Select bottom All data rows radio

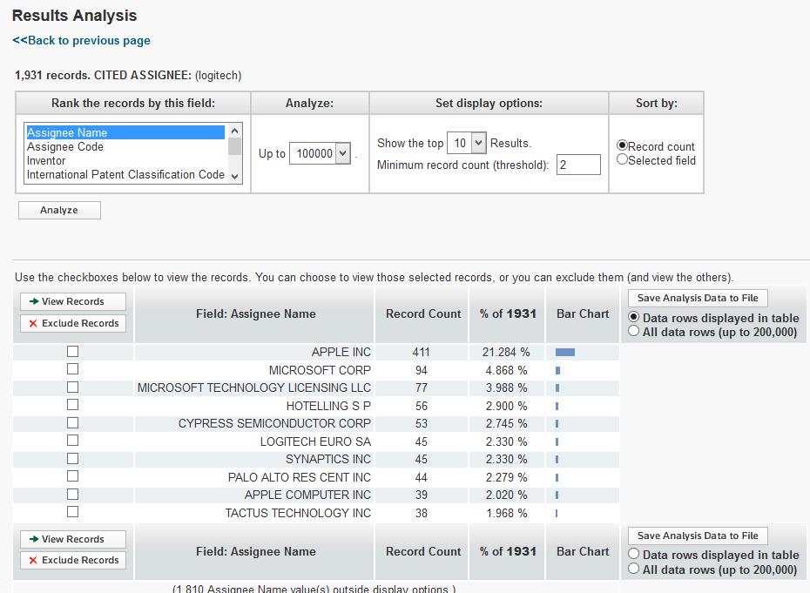[x=633, y=569]
